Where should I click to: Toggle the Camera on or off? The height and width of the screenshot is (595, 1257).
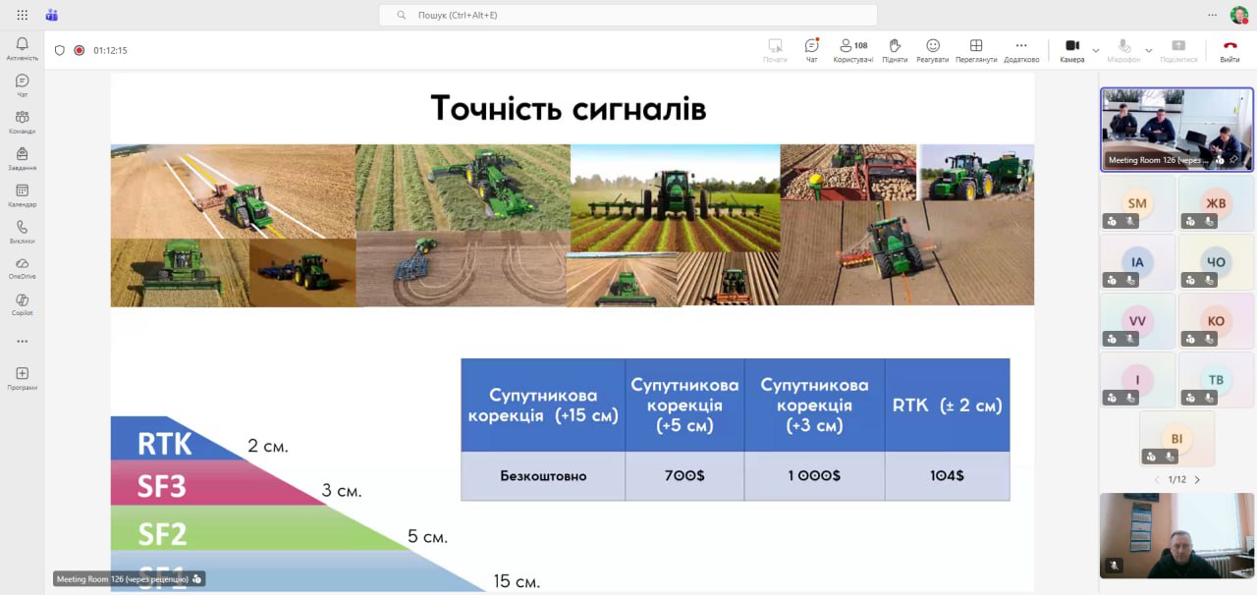coord(1072,49)
